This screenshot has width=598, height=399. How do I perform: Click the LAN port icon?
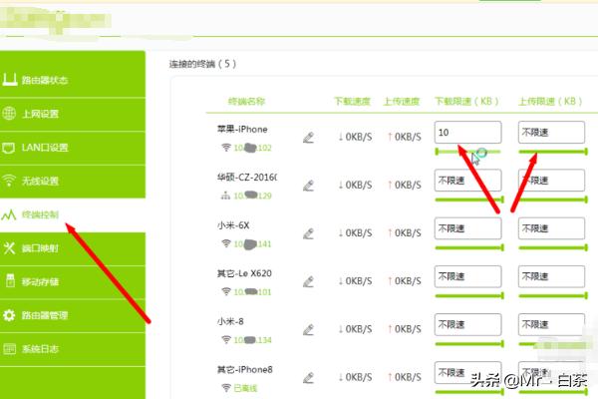coord(8,148)
